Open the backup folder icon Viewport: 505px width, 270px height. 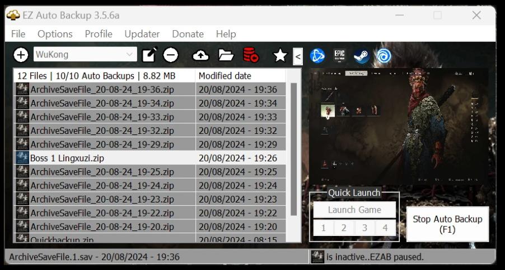[x=226, y=55]
